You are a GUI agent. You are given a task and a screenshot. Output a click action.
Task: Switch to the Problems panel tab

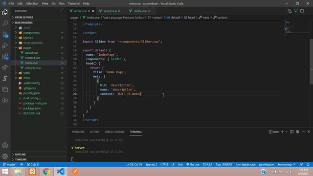(x=78, y=132)
